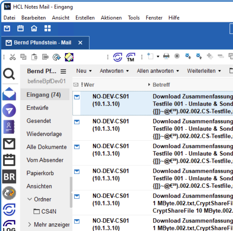Open the Weiterleiten dropdown
233x231 pixels.
point(204,71)
